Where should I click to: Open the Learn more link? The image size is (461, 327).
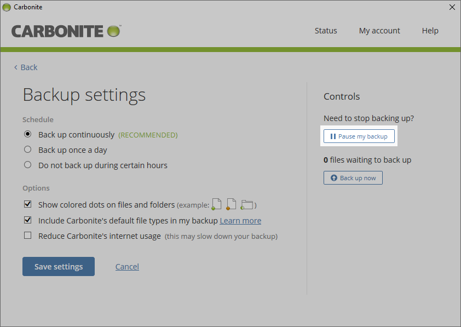[x=240, y=221]
